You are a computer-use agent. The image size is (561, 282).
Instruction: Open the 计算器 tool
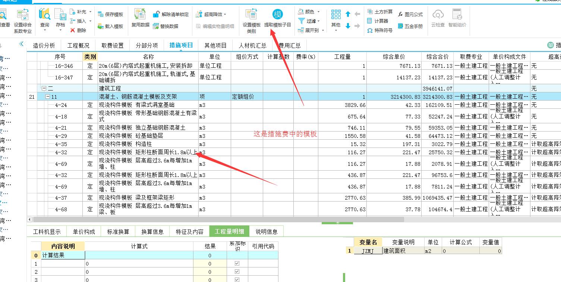pos(378,21)
